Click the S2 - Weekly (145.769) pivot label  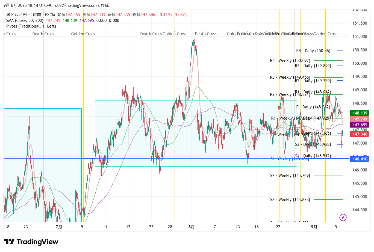click(x=290, y=176)
